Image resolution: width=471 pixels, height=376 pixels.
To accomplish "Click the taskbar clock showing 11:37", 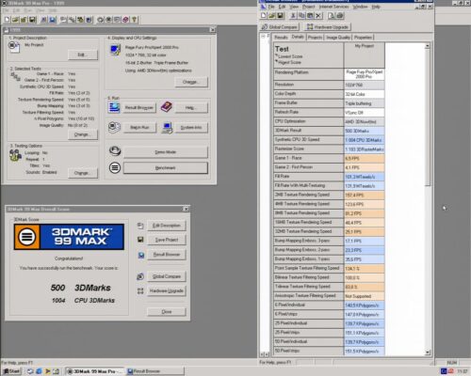I will pos(463,371).
